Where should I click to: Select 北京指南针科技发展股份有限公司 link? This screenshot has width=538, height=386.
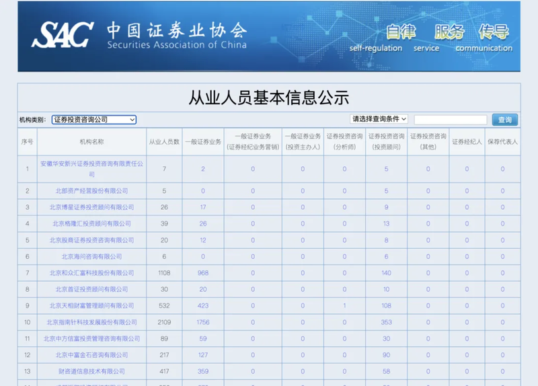(x=91, y=322)
